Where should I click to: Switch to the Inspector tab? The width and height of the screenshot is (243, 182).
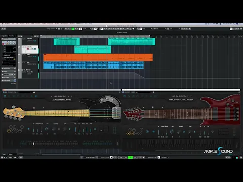pyautogui.click(x=4, y=36)
